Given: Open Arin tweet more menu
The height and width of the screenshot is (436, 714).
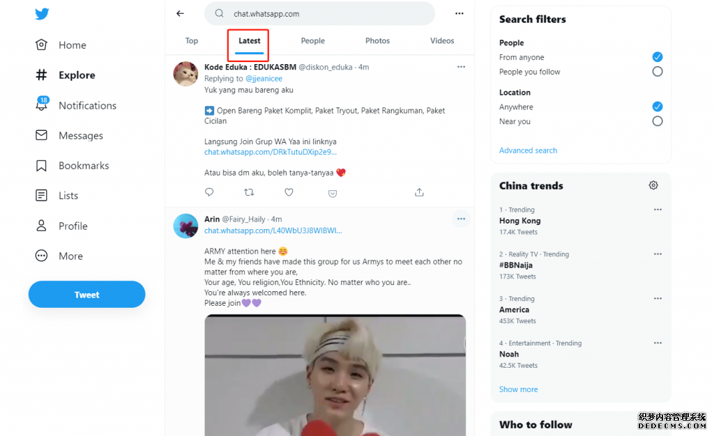Looking at the screenshot, I should tap(462, 219).
